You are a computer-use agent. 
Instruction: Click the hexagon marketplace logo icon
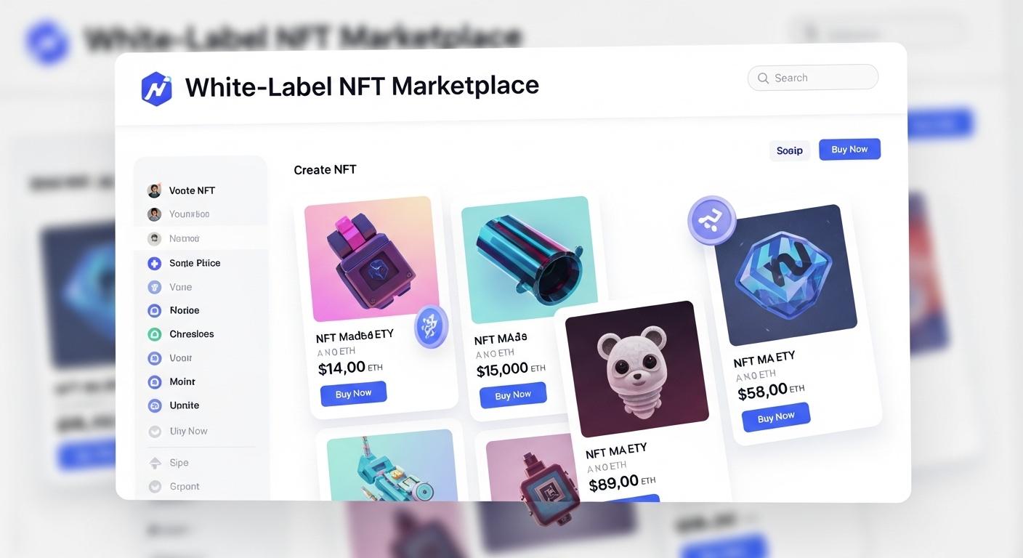[156, 89]
